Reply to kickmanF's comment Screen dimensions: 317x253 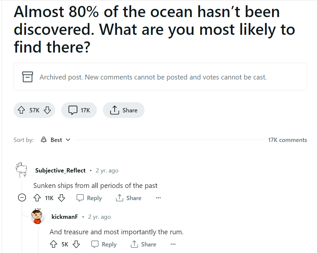(x=104, y=244)
